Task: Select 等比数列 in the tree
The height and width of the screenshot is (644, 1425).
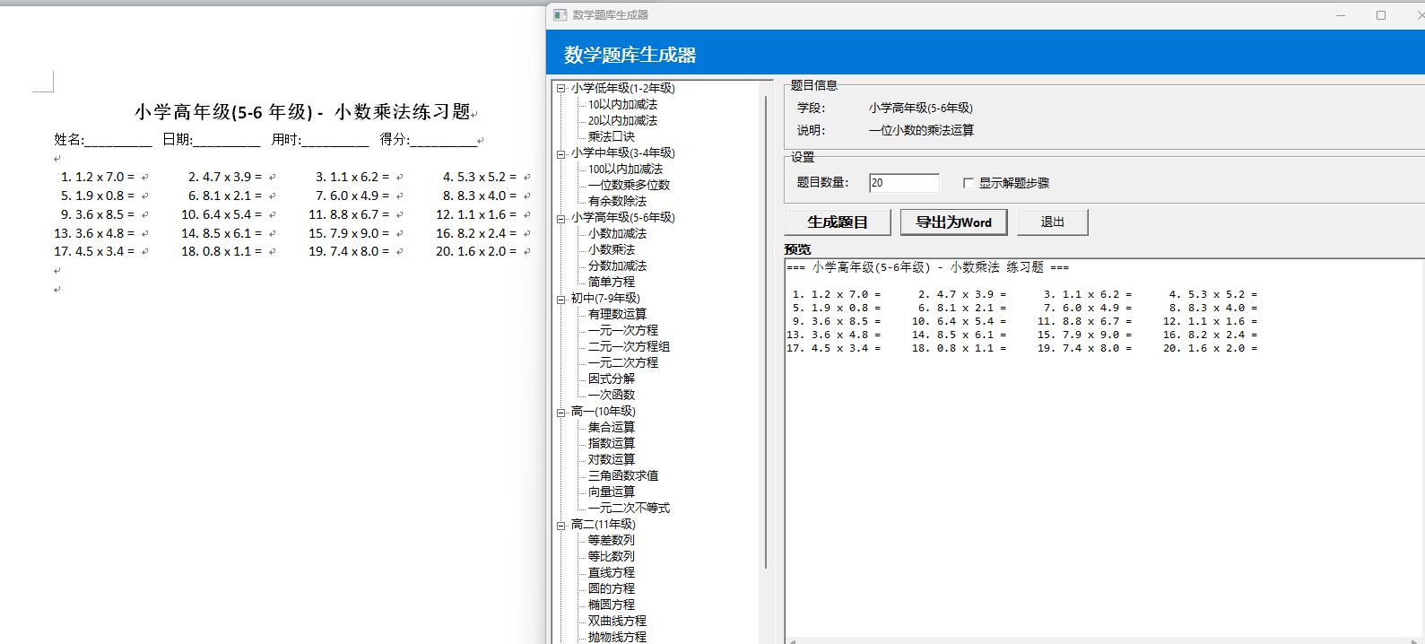Action: (x=611, y=557)
